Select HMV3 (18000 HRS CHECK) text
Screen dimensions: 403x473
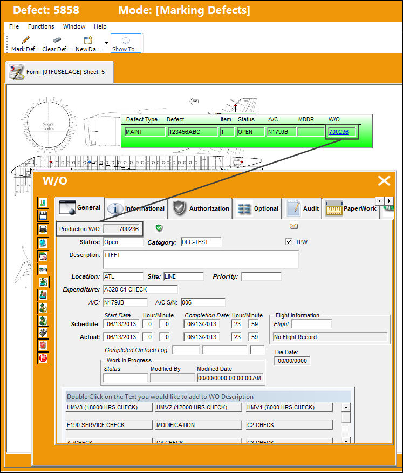click(109, 407)
